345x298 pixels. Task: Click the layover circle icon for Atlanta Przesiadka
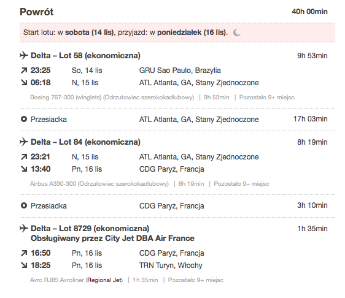(24, 119)
